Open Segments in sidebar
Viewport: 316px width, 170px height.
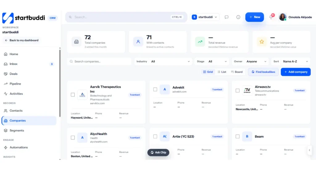(29, 130)
